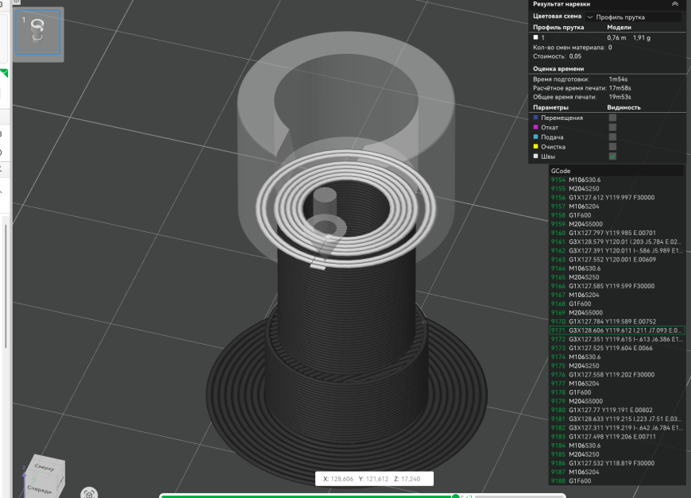Click the Видимость column header
This screenshot has height=498, width=691.
[x=623, y=107]
